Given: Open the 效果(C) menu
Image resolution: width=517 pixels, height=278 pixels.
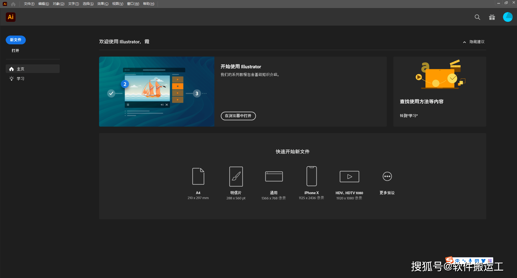Looking at the screenshot, I should pyautogui.click(x=103, y=4).
